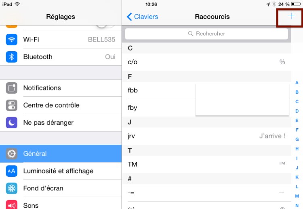The width and height of the screenshot is (303, 209).
Task: Select the TM shortcut row
Action: tap(206, 164)
